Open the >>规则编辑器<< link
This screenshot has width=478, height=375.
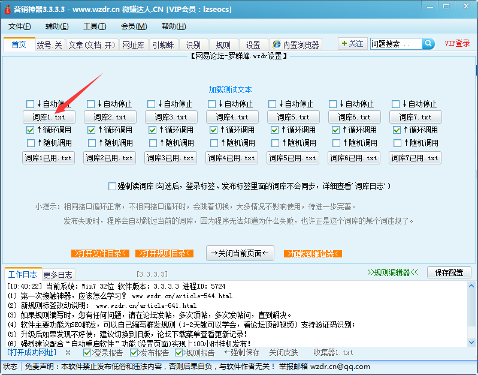click(x=392, y=272)
